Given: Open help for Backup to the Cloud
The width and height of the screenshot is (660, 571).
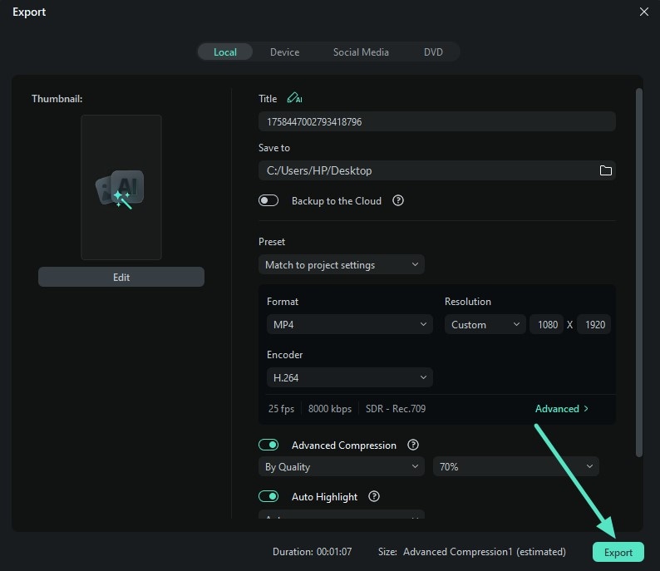Looking at the screenshot, I should 398,200.
